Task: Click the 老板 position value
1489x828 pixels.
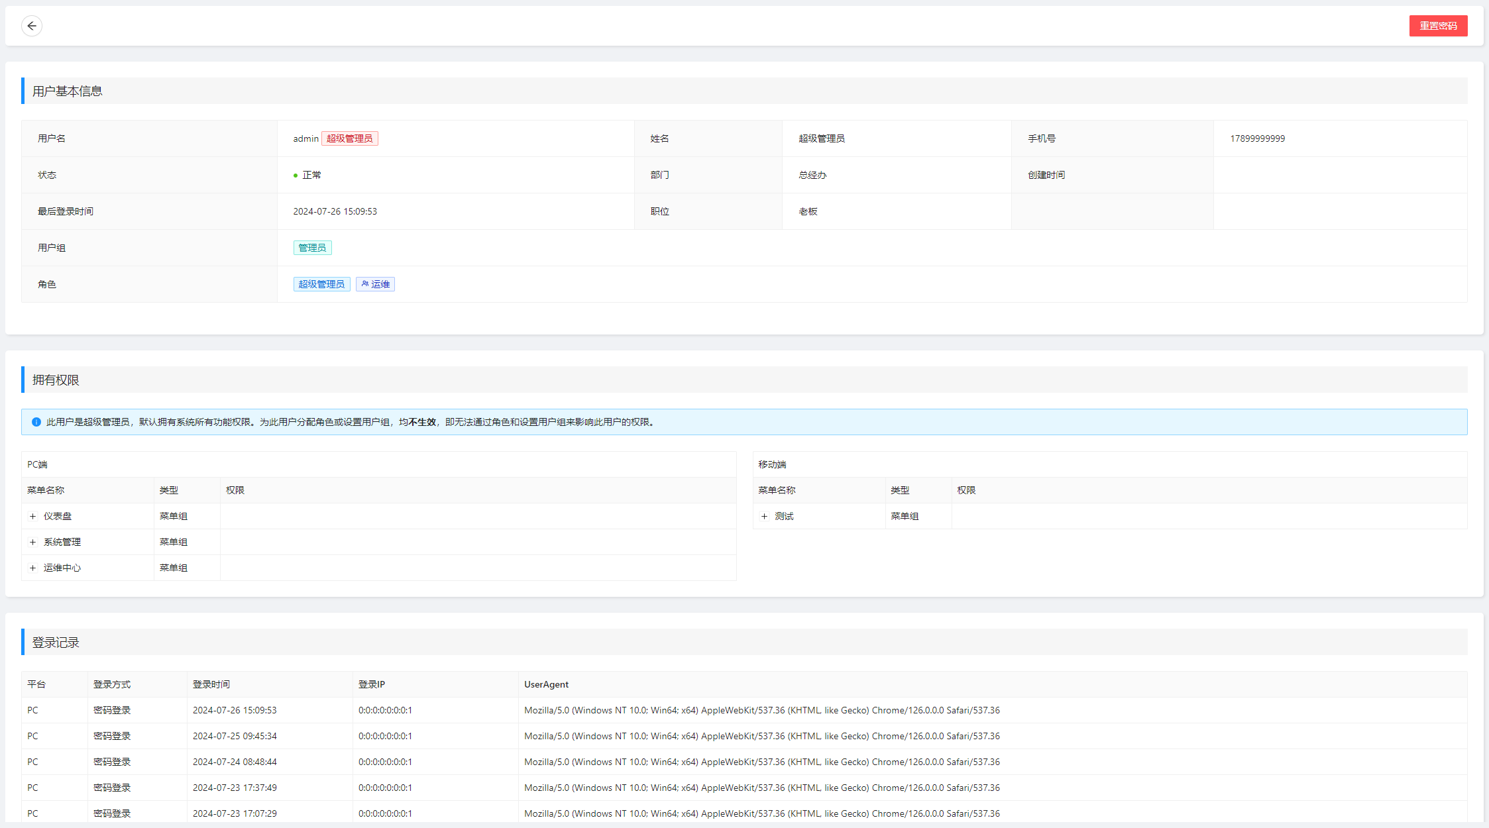Action: [808, 211]
